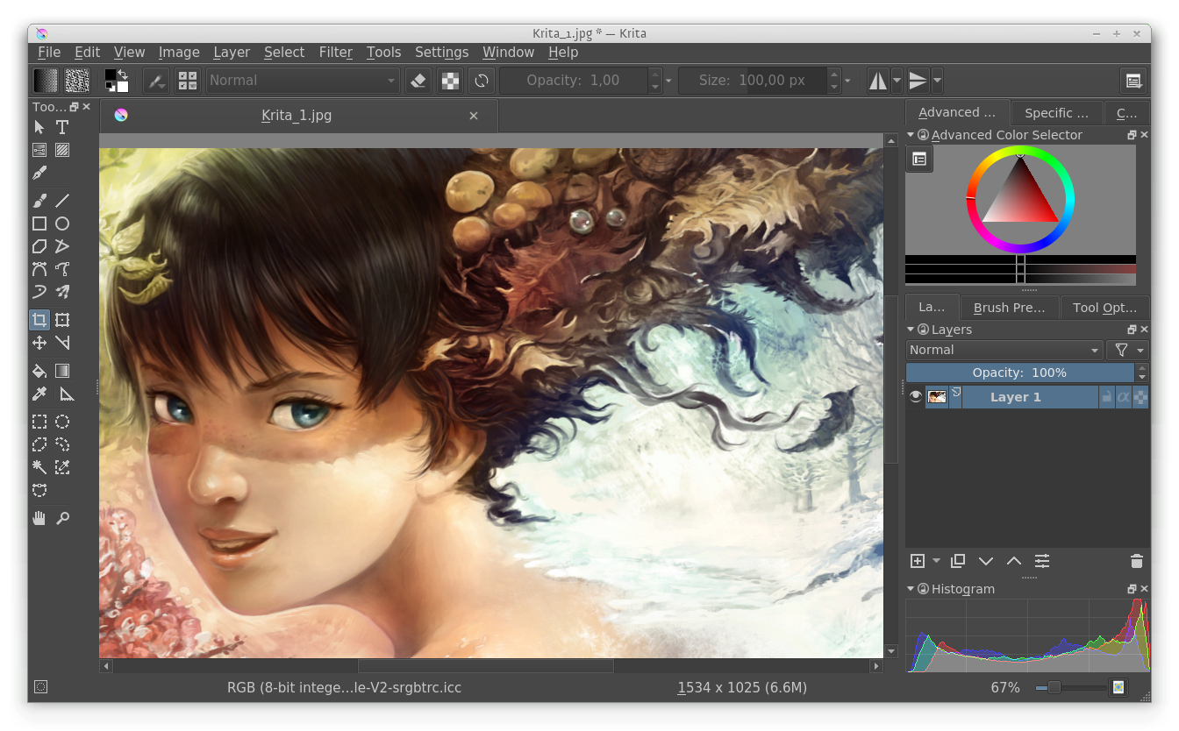Viewport: 1179px width, 731px height.
Task: Select the Gradient tool
Action: pyautogui.click(x=62, y=371)
